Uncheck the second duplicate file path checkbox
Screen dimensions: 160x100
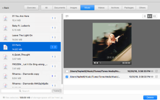[67, 77]
